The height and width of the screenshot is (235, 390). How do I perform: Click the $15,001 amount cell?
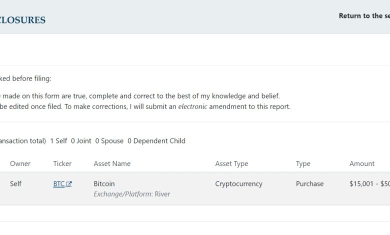(369, 183)
